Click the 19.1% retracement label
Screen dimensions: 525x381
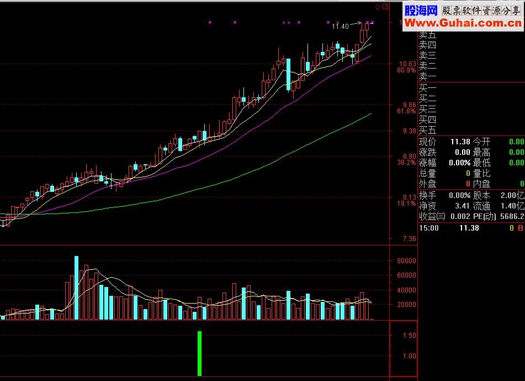tap(406, 203)
